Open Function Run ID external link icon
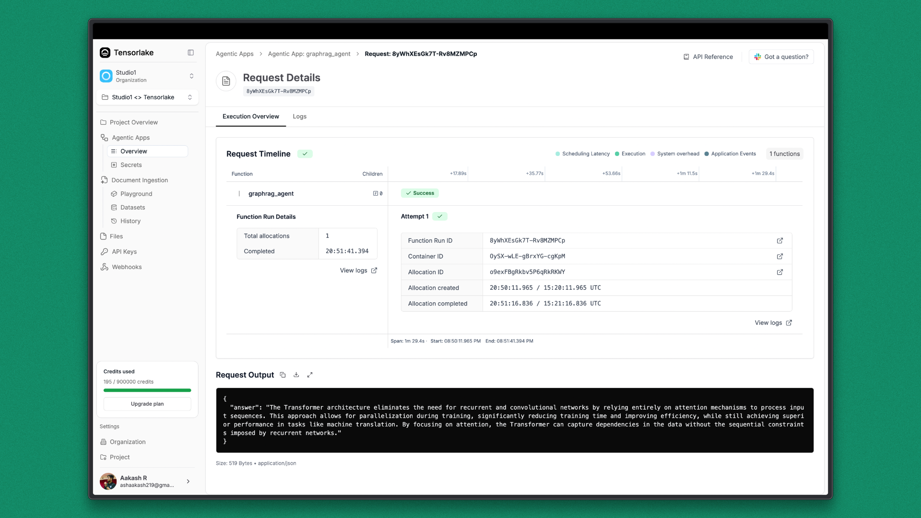The image size is (921, 518). pos(780,241)
